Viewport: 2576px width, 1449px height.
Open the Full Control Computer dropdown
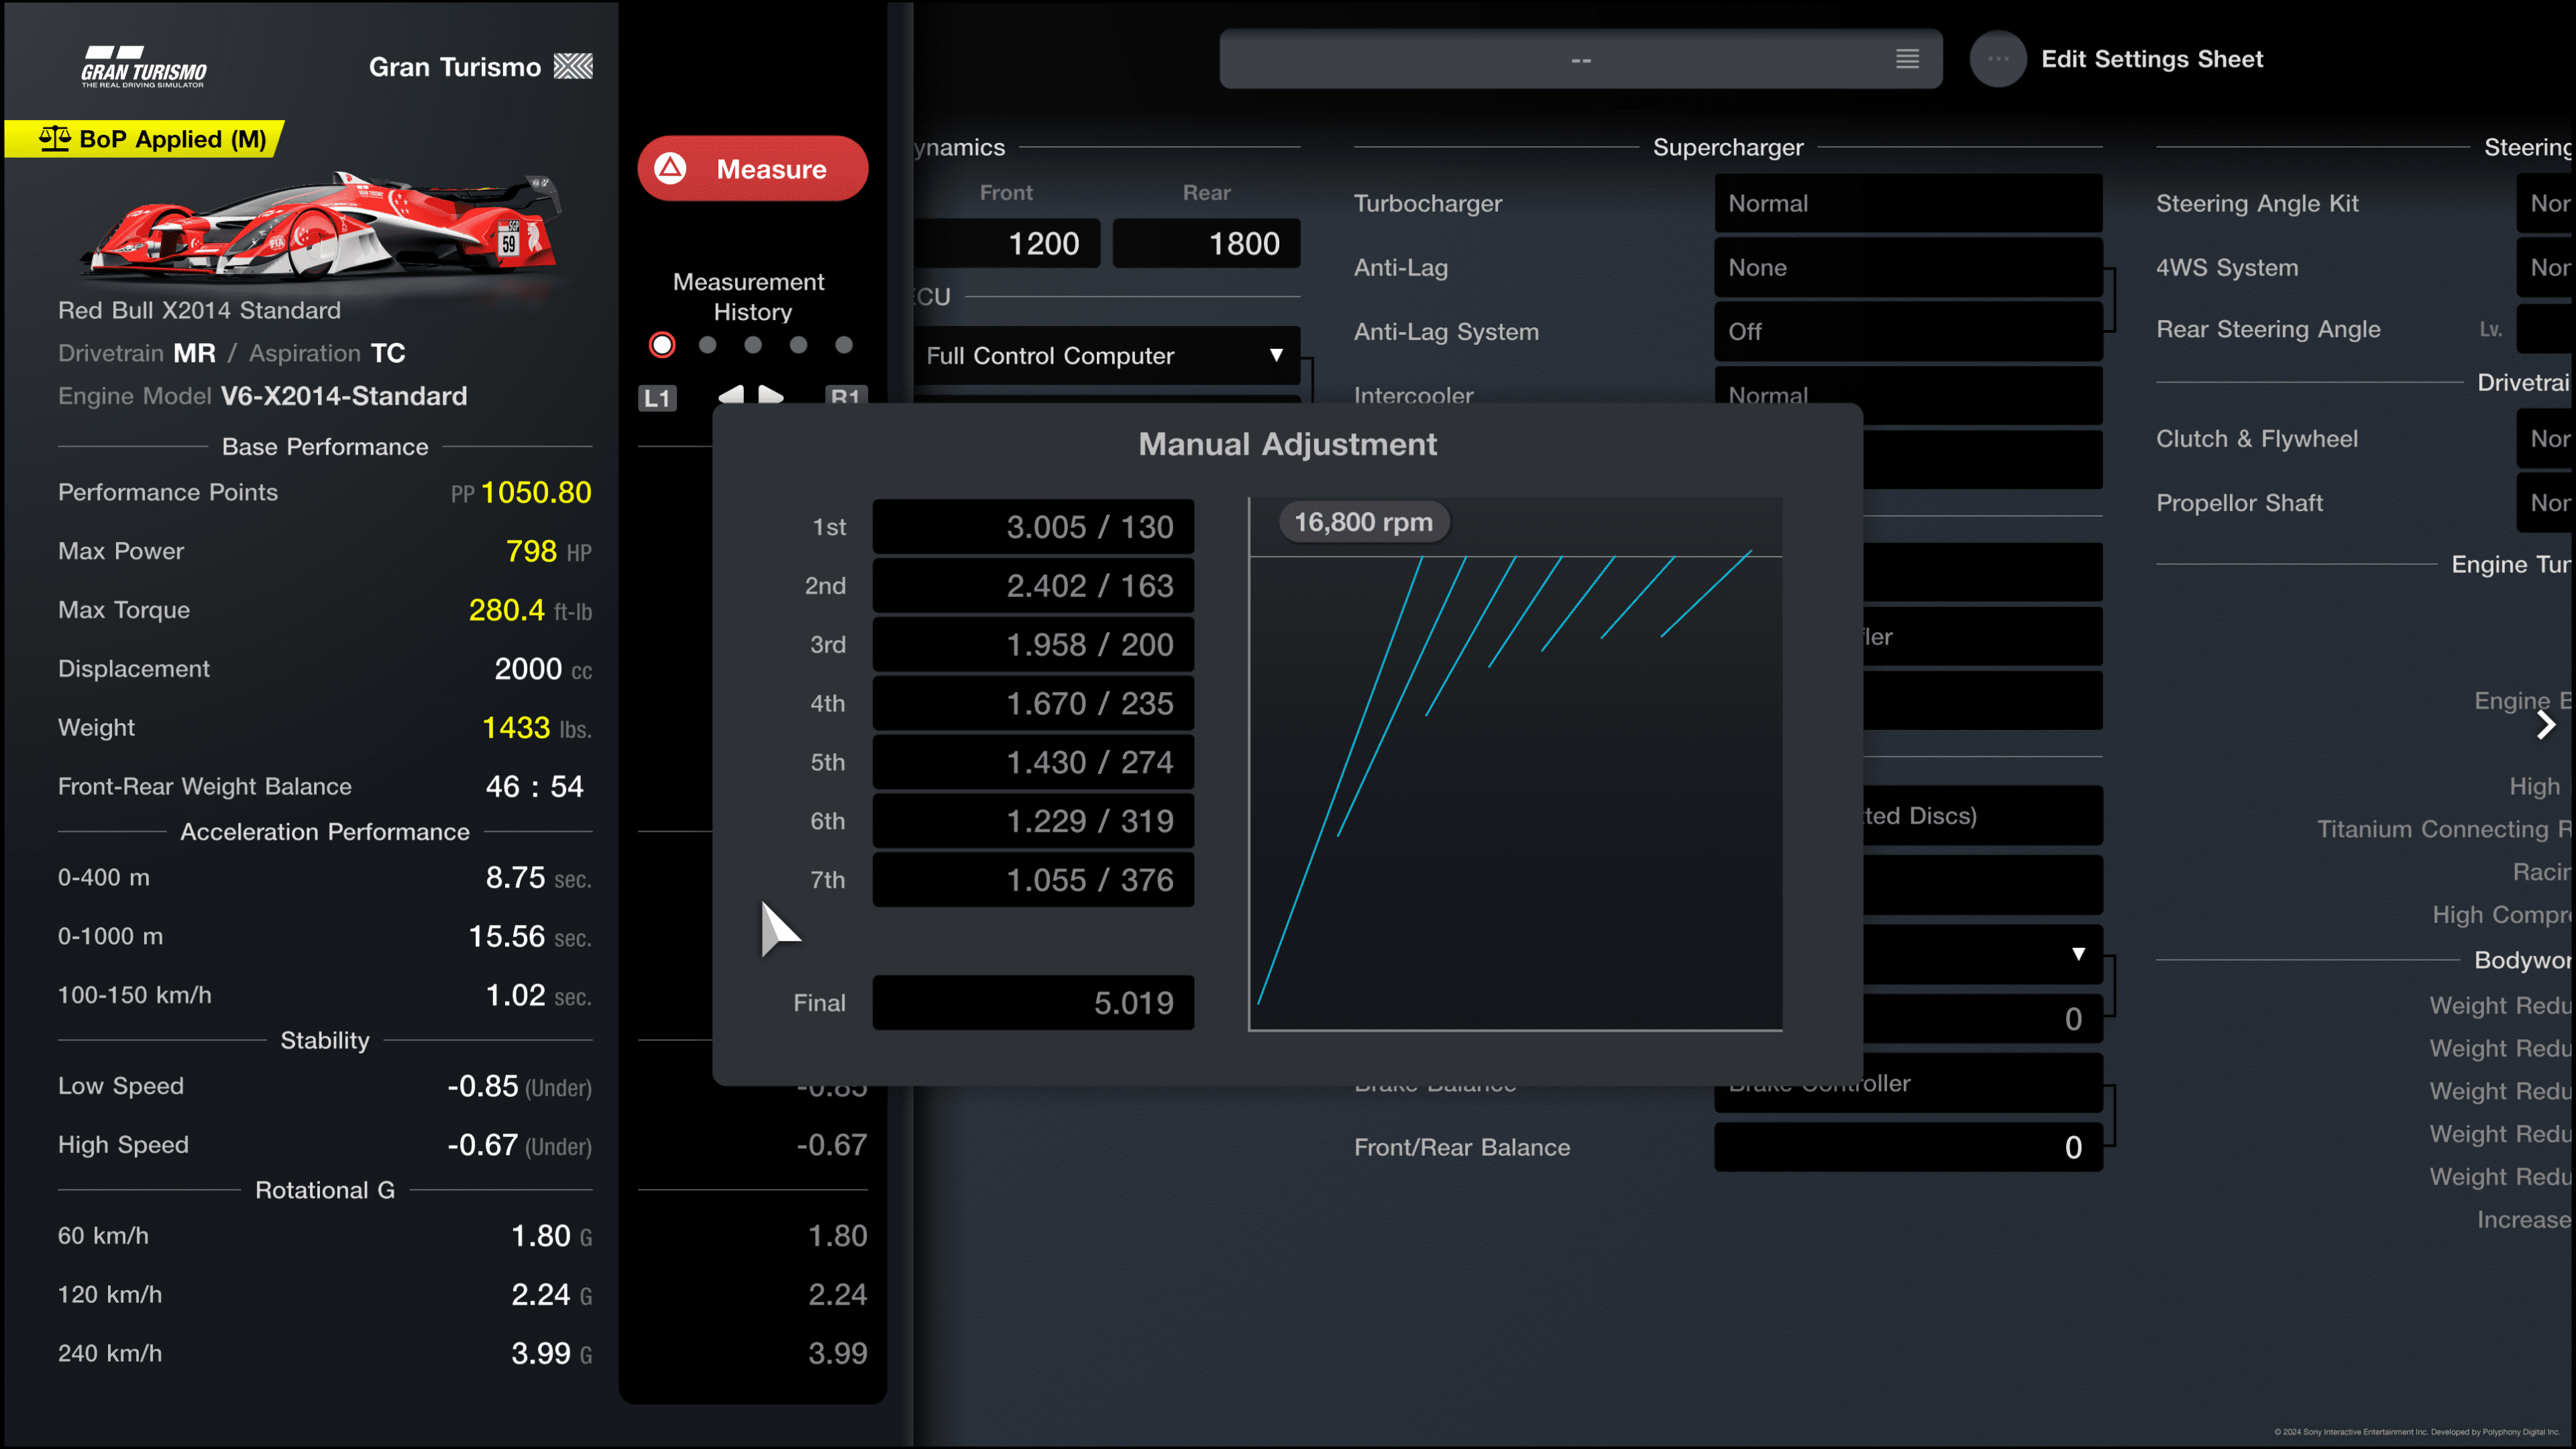(1106, 356)
